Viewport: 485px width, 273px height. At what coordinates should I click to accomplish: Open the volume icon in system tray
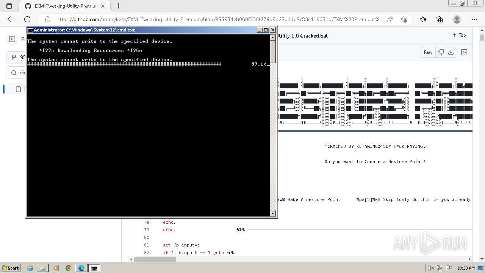pyautogui.click(x=431, y=268)
